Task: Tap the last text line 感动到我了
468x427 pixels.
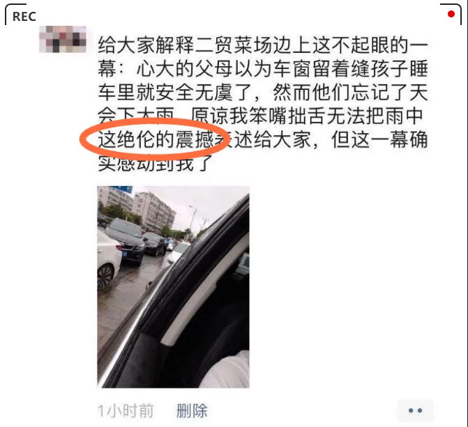Action: click(x=156, y=164)
